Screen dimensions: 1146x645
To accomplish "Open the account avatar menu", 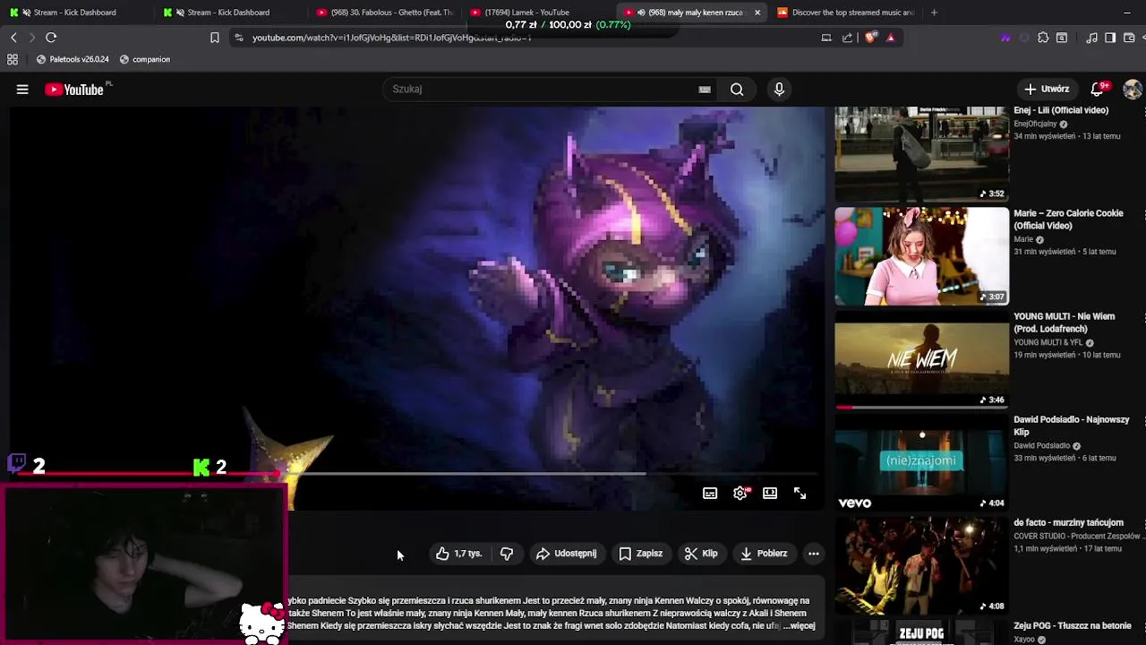I will click(1133, 89).
